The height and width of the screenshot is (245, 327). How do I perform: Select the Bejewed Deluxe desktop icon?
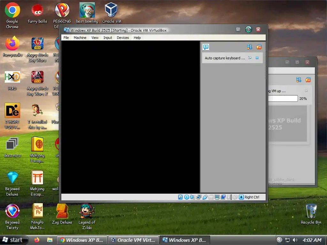[x=12, y=183]
